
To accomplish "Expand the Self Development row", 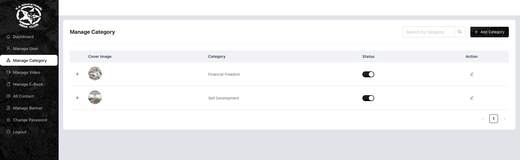I will pyautogui.click(x=77, y=98).
